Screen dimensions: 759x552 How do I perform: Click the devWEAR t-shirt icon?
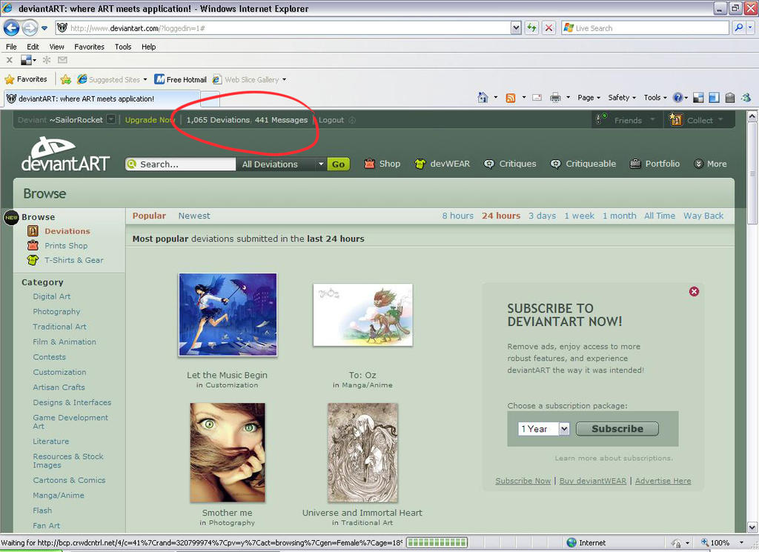[420, 164]
